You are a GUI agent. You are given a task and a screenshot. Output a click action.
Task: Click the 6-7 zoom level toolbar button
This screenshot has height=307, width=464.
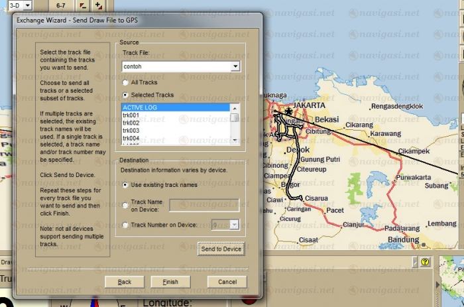[61, 5]
